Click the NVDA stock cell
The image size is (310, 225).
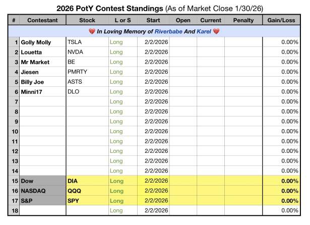[x=87, y=52]
